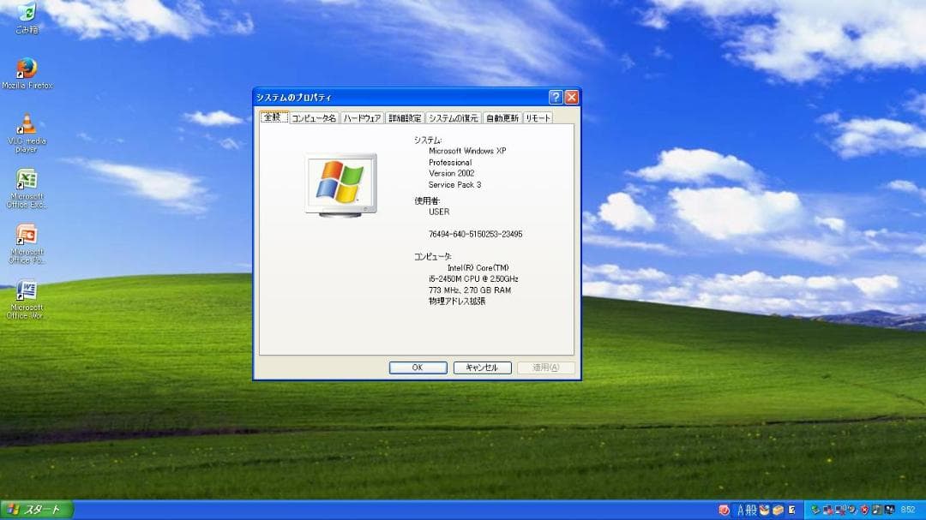This screenshot has height=520, width=926.
Task: Switch to the システムの復元 tab
Action: click(453, 117)
